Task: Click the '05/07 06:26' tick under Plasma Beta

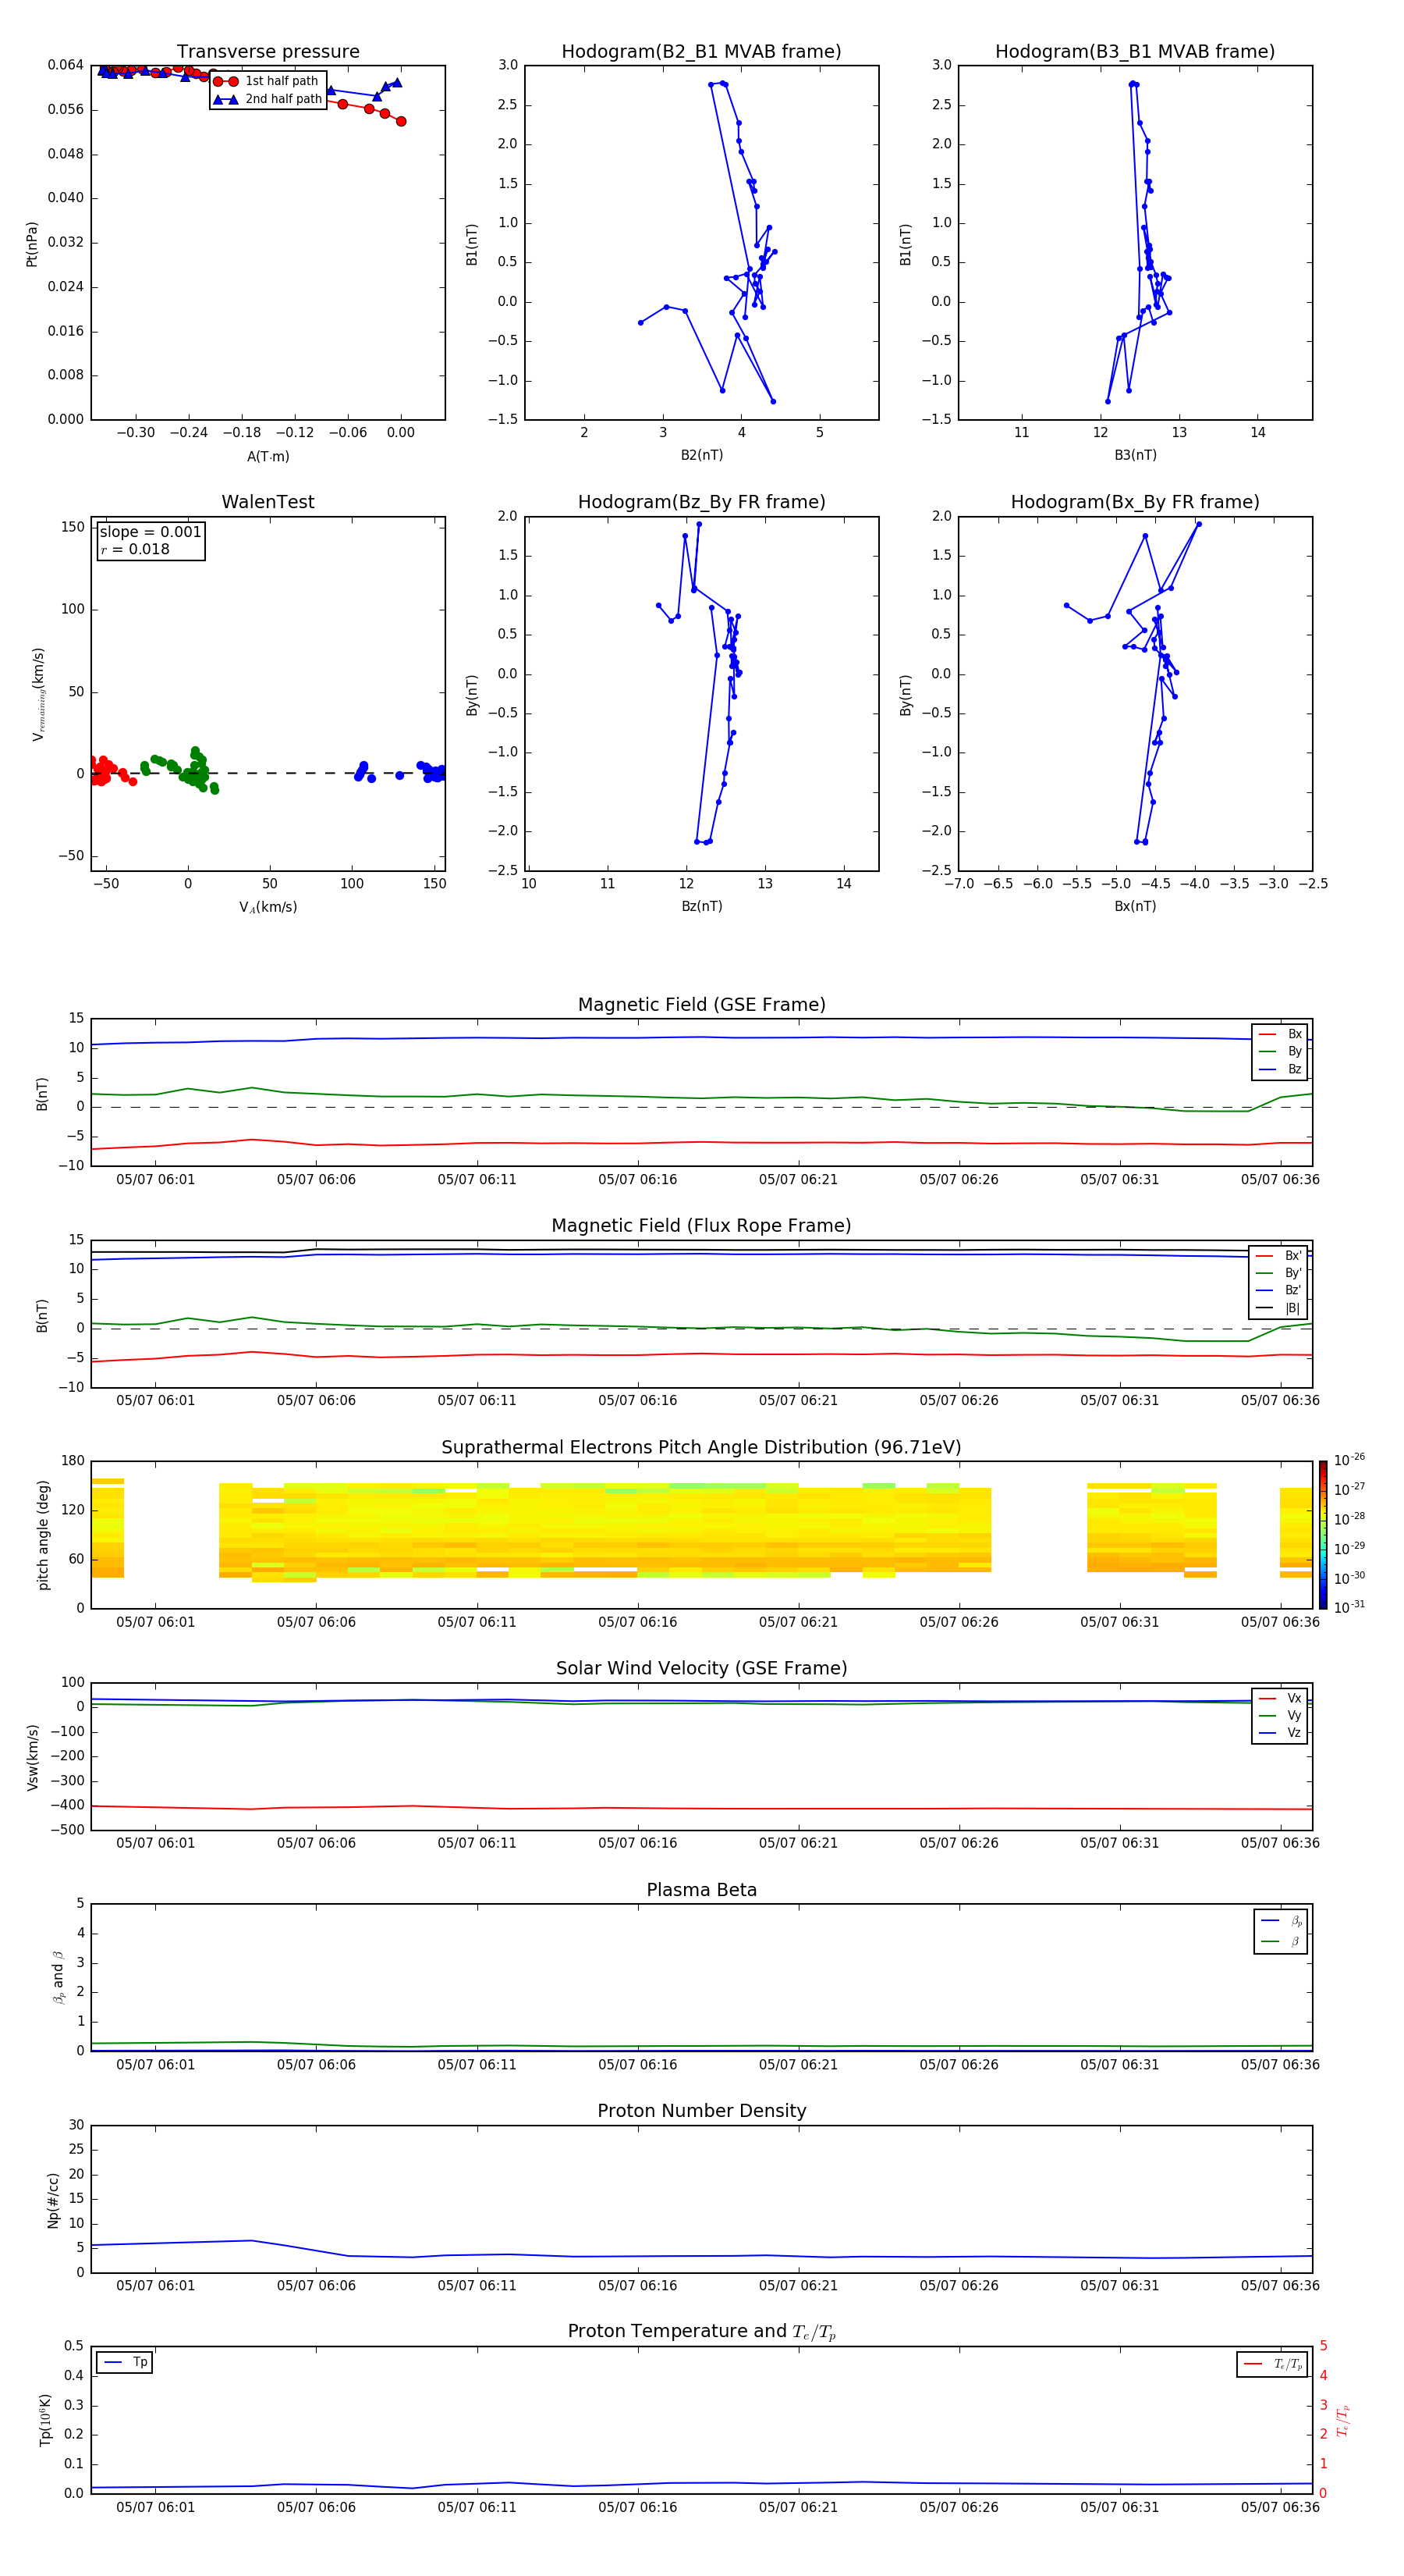Action: (x=959, y=2064)
